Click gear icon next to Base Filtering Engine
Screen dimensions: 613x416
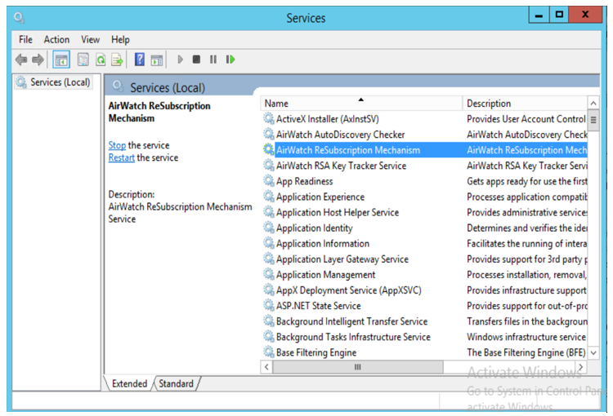269,352
